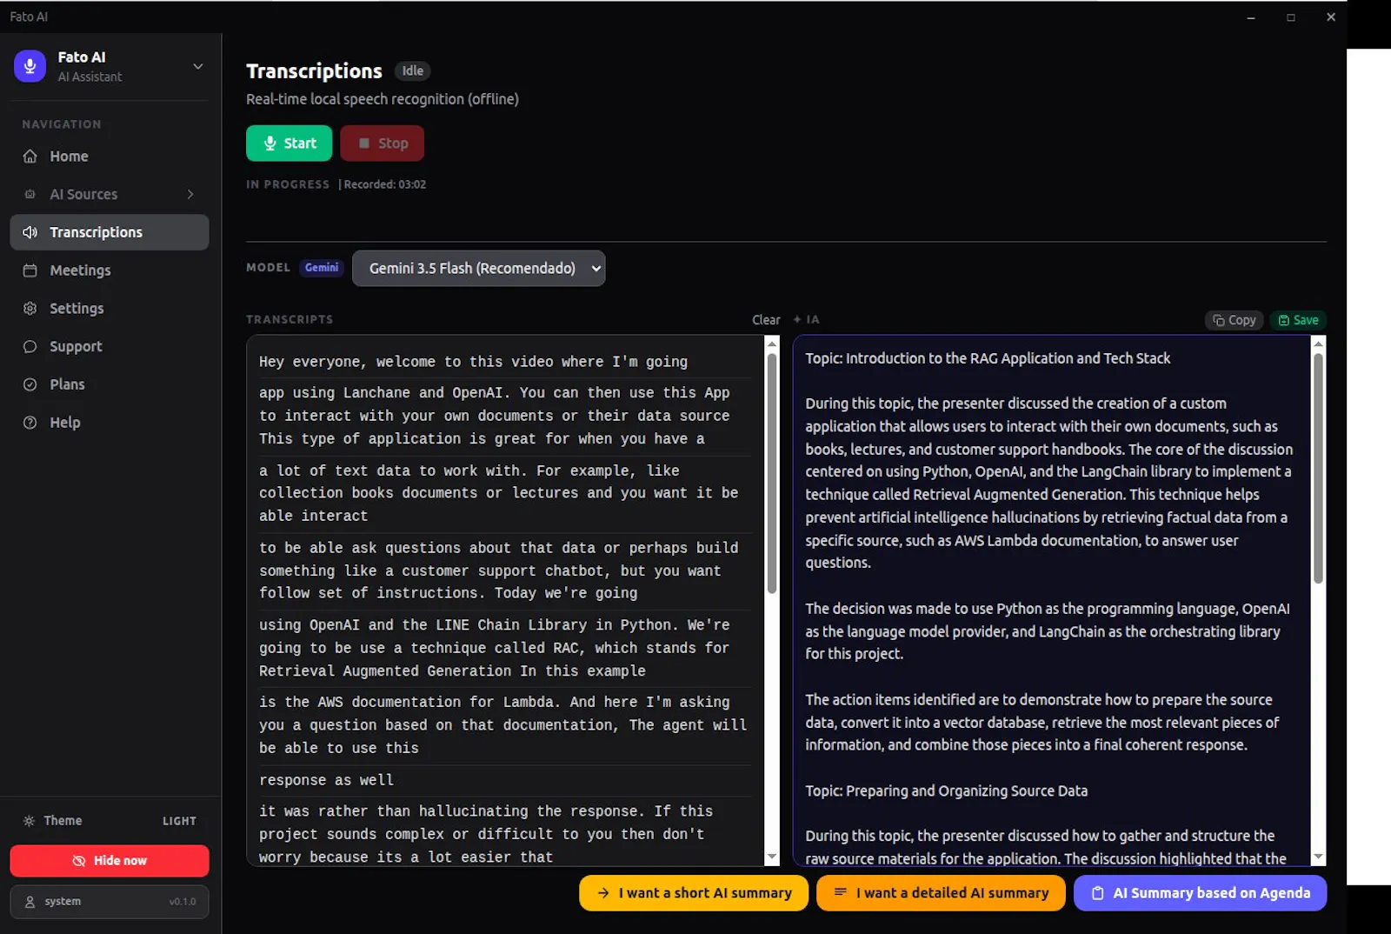
Task: Click the eye-off icon in Hide now
Action: click(79, 861)
